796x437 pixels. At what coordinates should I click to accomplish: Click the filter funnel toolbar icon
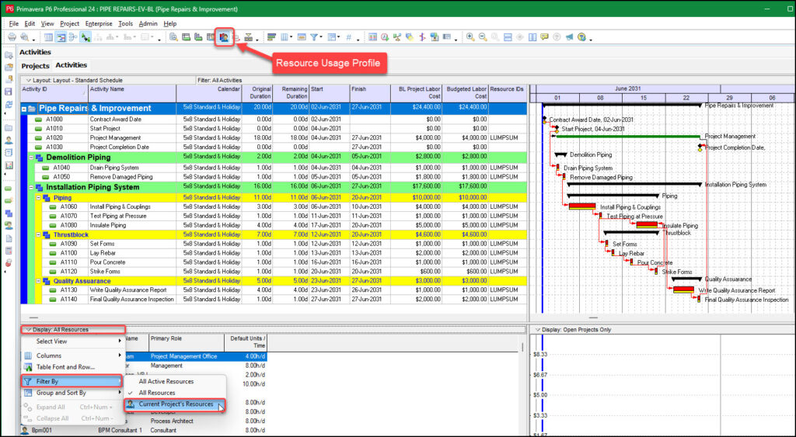[x=315, y=36]
